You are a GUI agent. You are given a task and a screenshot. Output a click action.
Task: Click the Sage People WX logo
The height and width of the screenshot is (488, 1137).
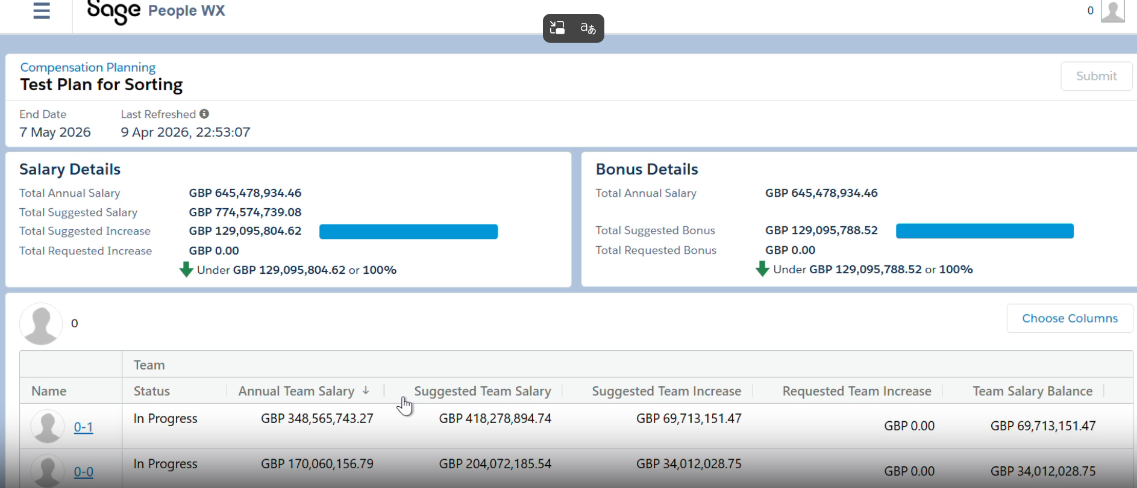[156, 11]
